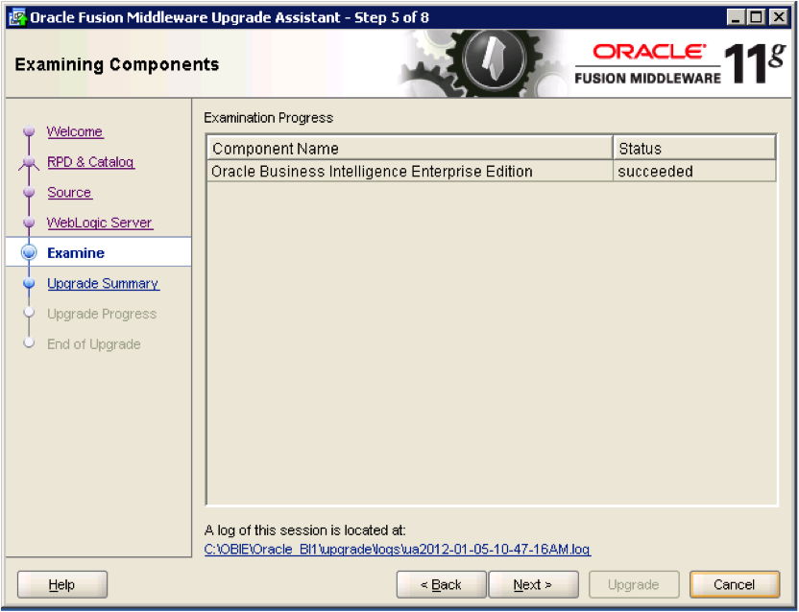Viewport: 799px width, 612px height.
Task: Click the Examining Components heading
Action: pyautogui.click(x=117, y=64)
